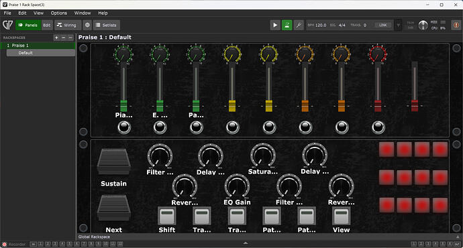Click the Pia... channel green fader
The width and height of the screenshot is (463, 248).
click(123, 106)
